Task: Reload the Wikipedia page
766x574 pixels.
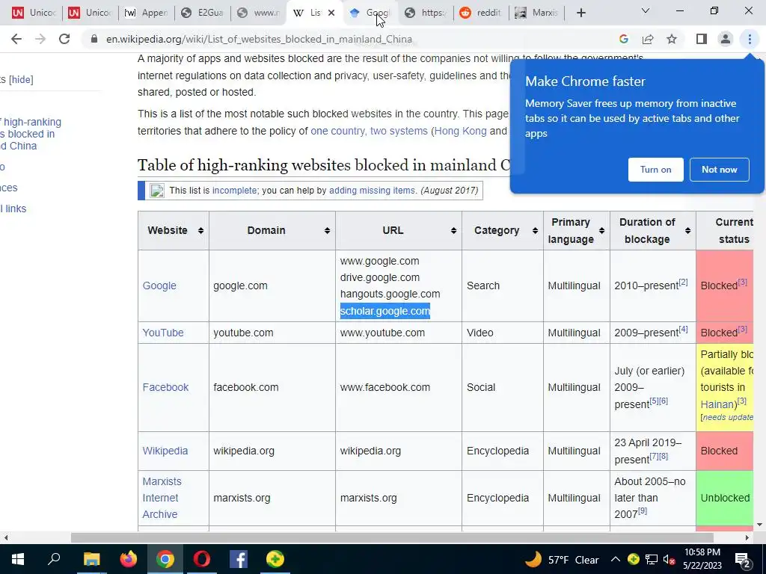Action: click(64, 39)
